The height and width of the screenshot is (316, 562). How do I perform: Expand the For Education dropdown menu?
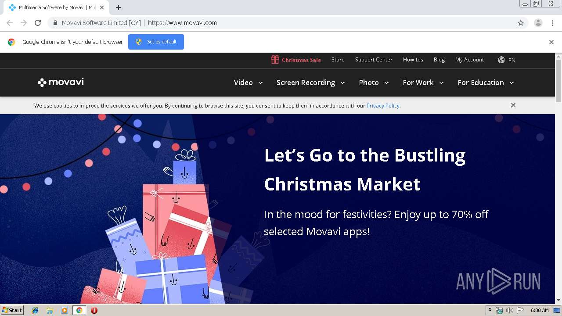click(486, 83)
